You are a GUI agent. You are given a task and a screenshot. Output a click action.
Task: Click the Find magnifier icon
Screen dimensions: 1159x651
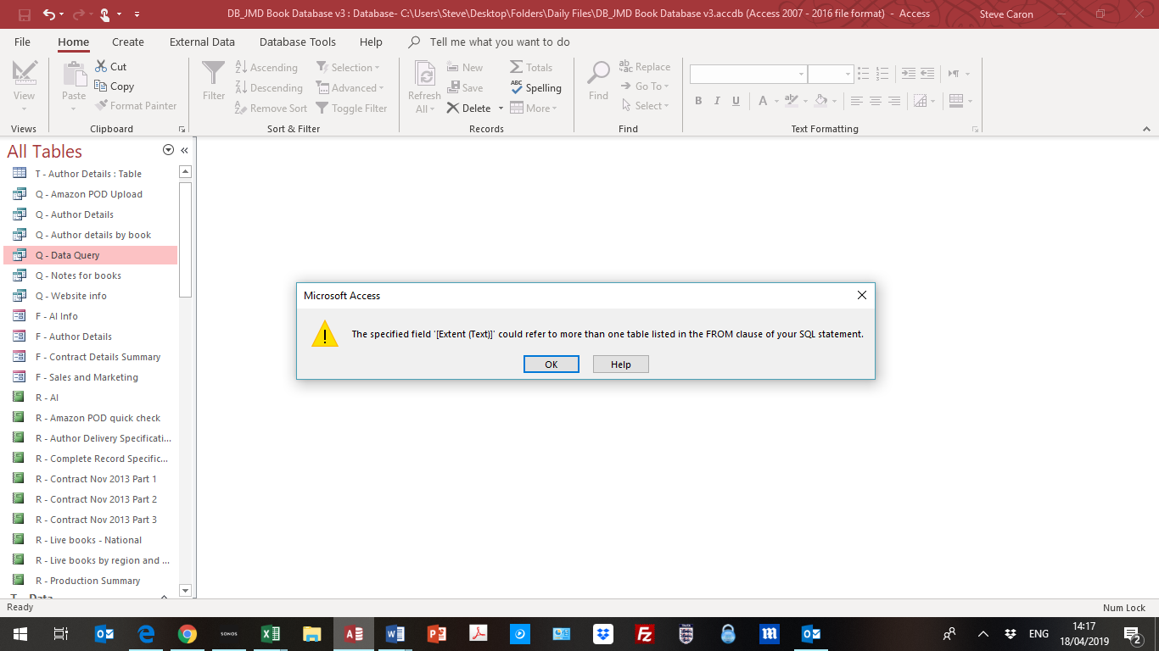tap(598, 73)
